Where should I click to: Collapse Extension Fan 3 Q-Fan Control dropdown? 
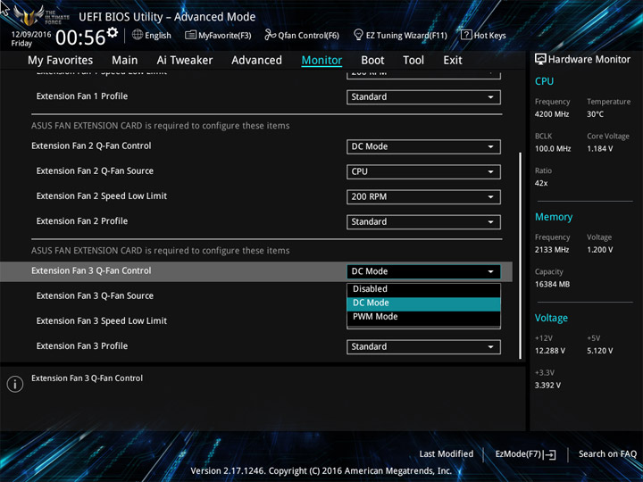(x=423, y=271)
